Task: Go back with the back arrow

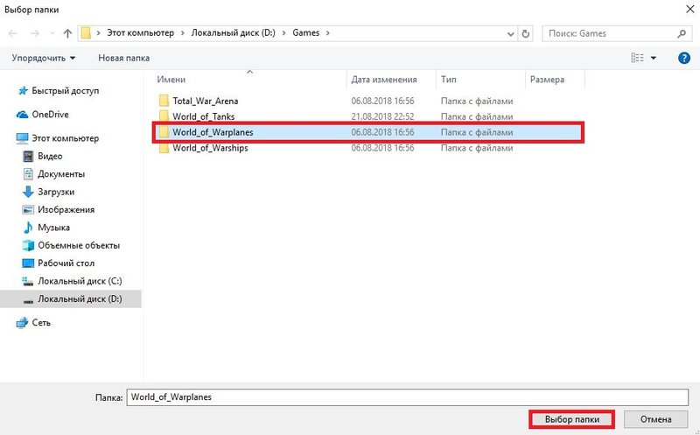Action: point(13,33)
